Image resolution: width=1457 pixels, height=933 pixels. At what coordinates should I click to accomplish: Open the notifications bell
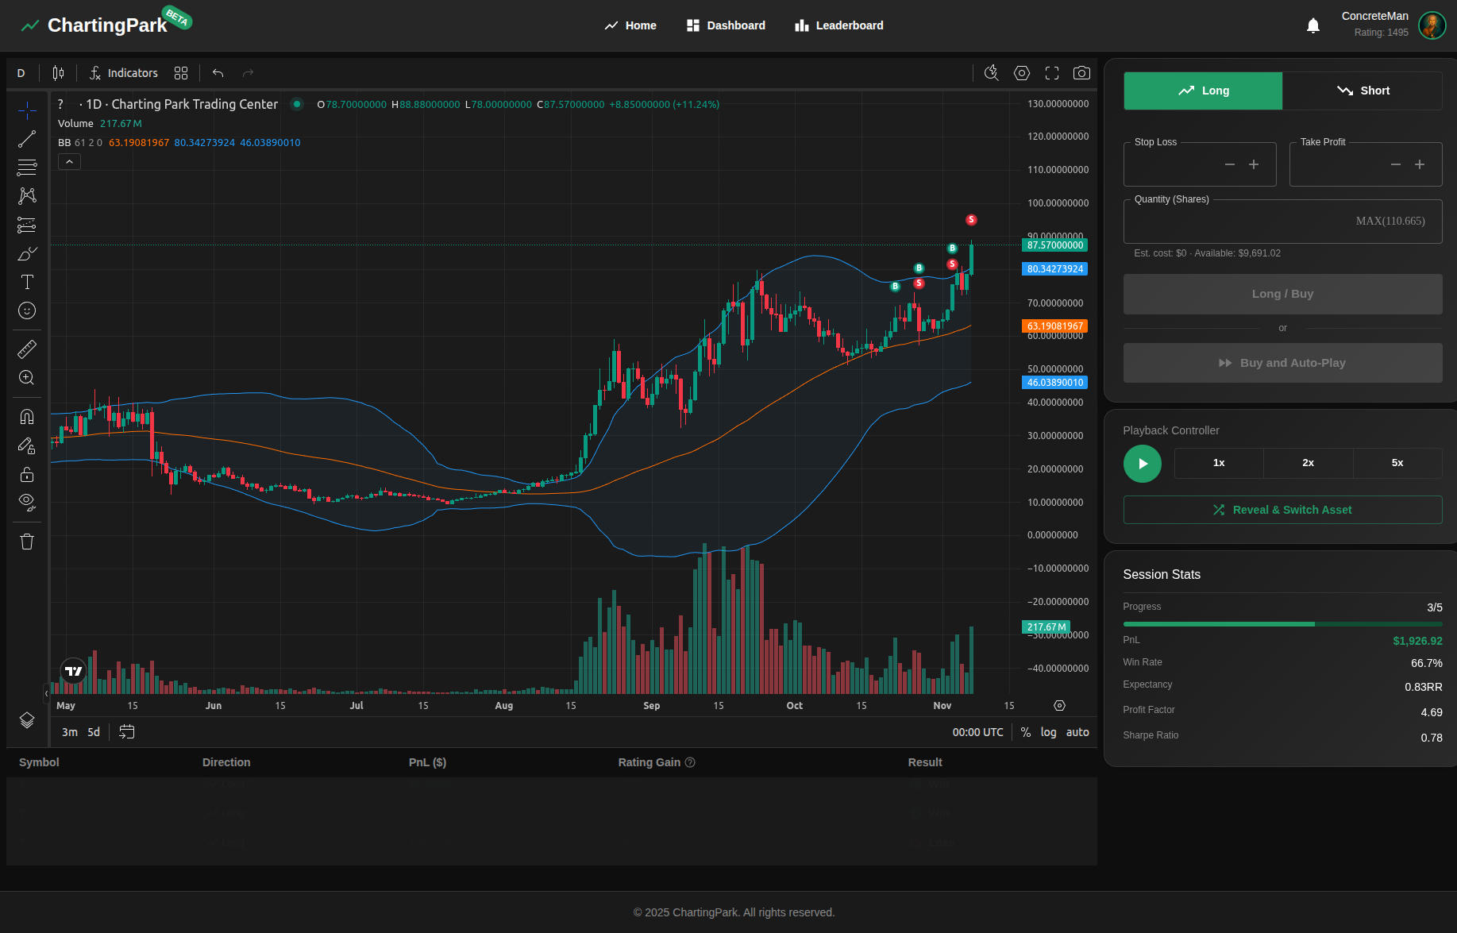[x=1313, y=25]
